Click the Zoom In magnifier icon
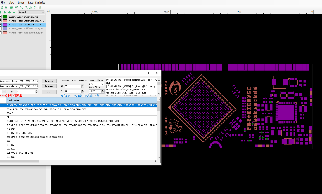Viewport: 322px width, 194px height. coord(17,7)
